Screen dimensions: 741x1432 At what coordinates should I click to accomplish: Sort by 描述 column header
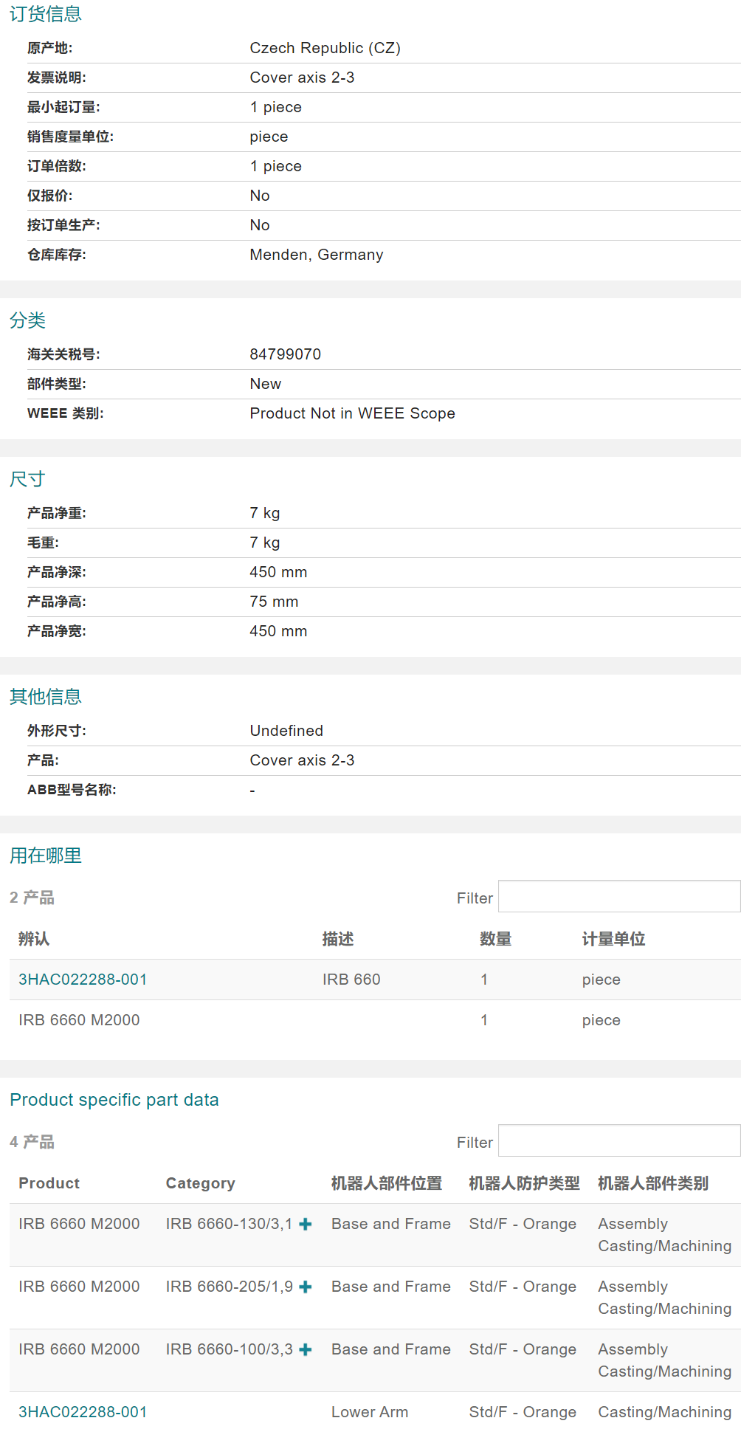(x=338, y=939)
